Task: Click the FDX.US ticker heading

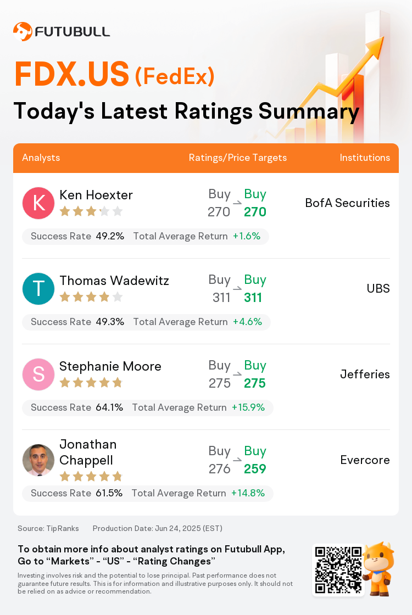Action: [72, 74]
